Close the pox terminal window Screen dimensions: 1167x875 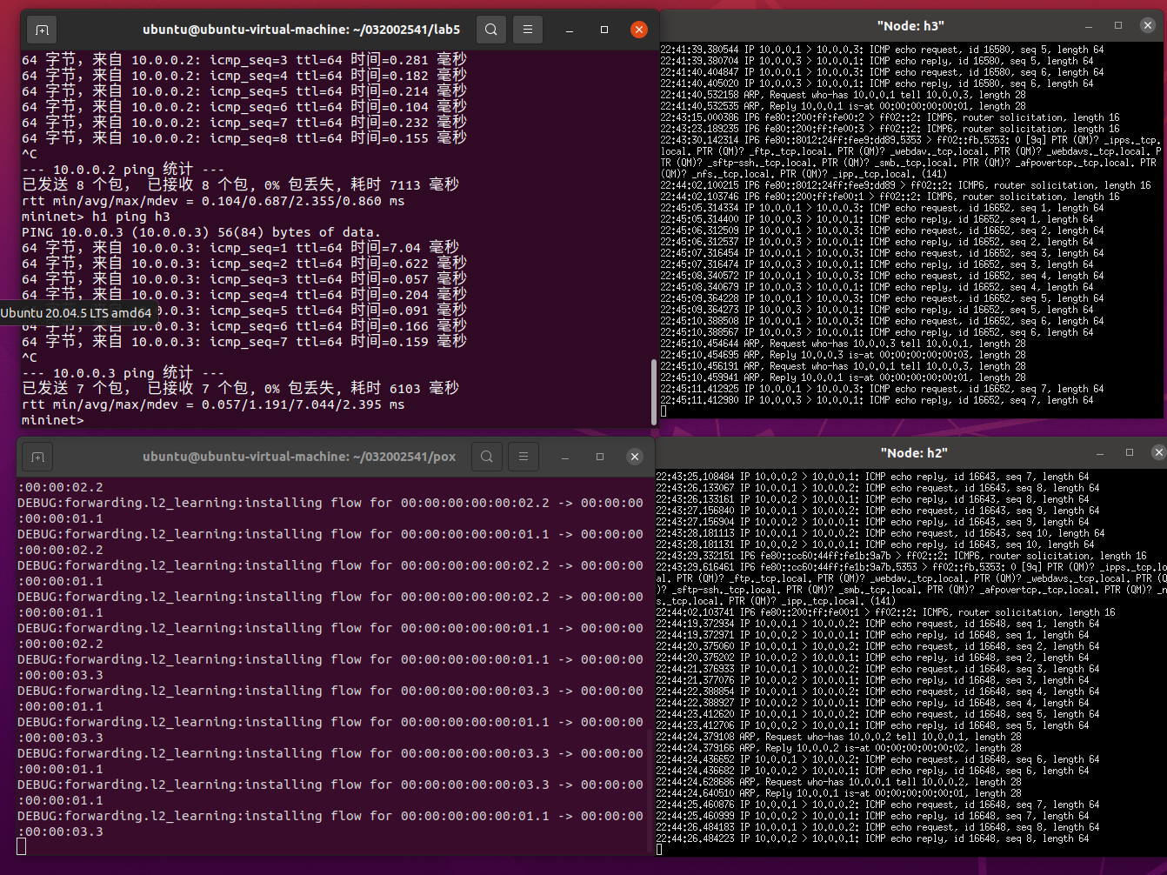tap(635, 457)
